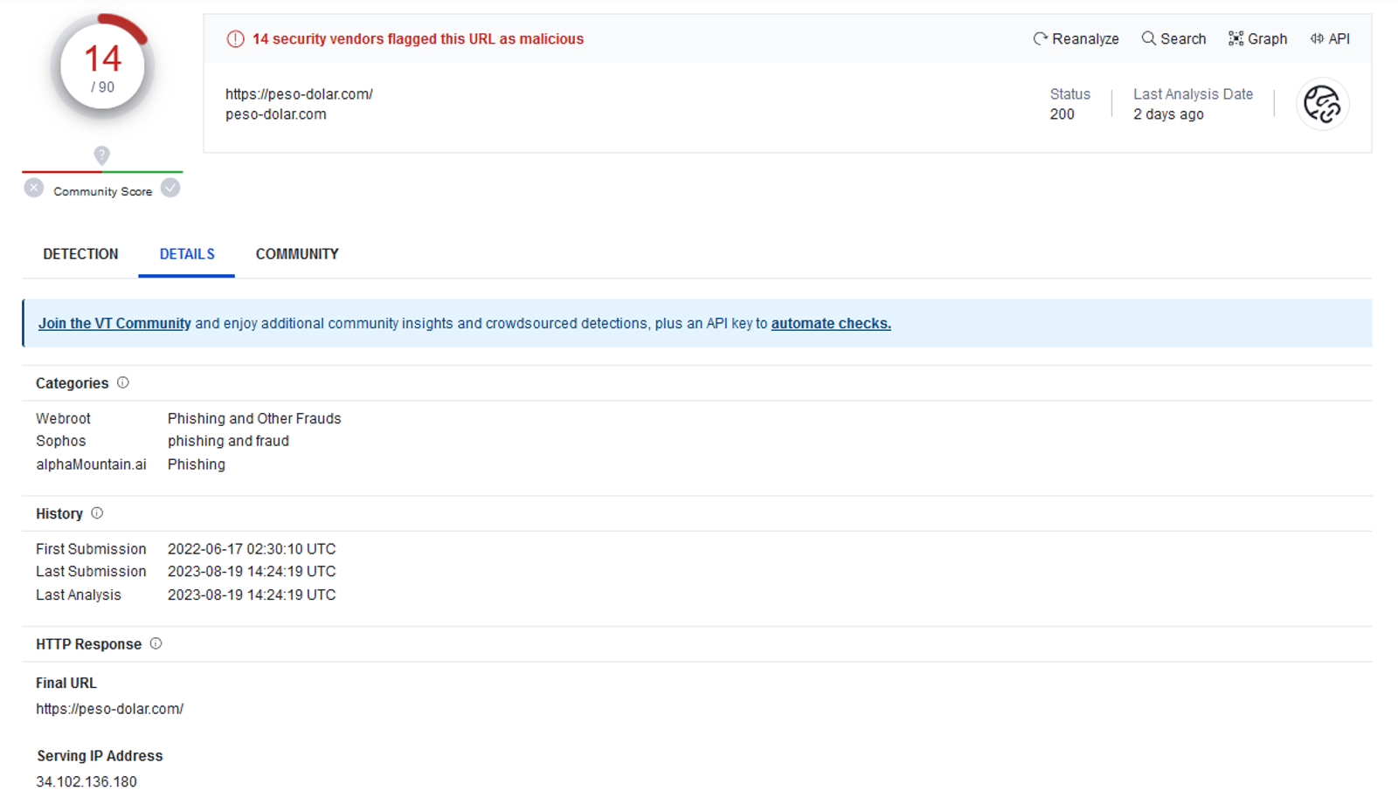Select the Final URL https://peso-dolar.com/
This screenshot has height=811, width=1398.
(110, 709)
